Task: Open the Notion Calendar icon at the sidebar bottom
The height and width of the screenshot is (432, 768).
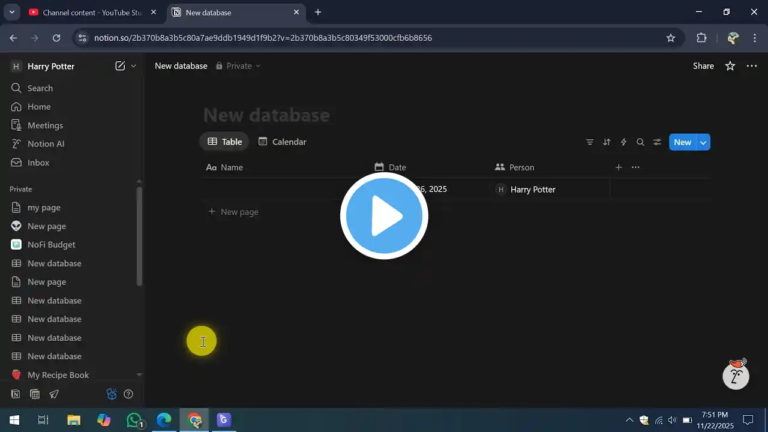Action: (x=35, y=394)
